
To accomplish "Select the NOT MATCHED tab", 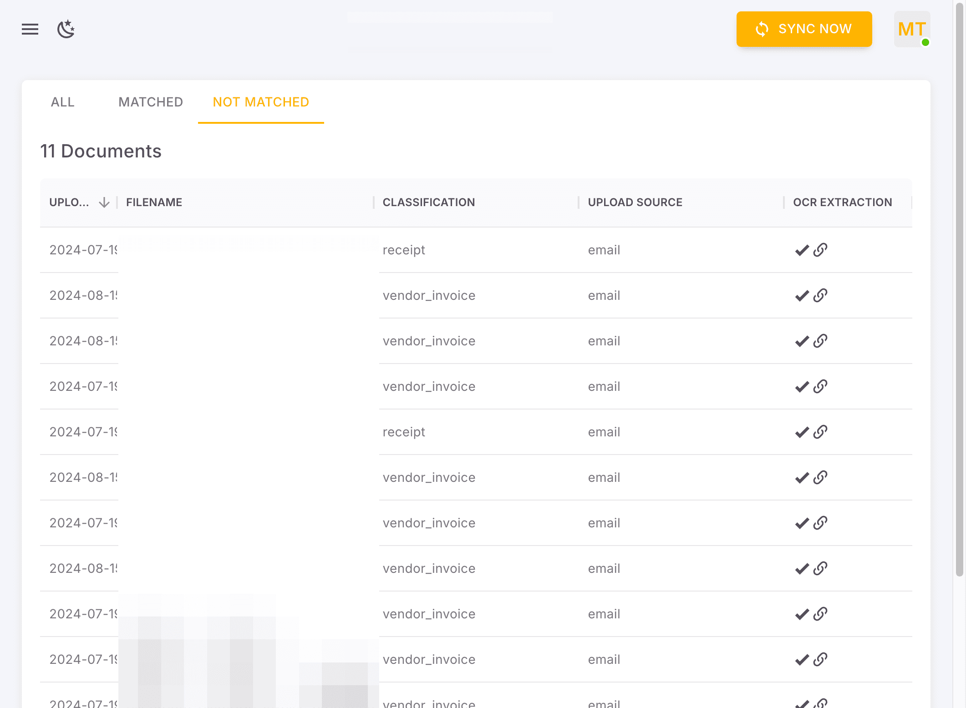I will pos(260,102).
